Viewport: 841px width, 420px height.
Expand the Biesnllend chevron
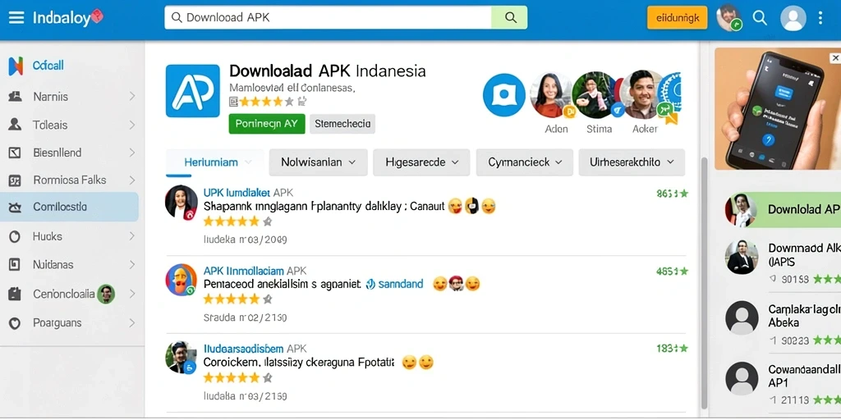[x=132, y=153]
